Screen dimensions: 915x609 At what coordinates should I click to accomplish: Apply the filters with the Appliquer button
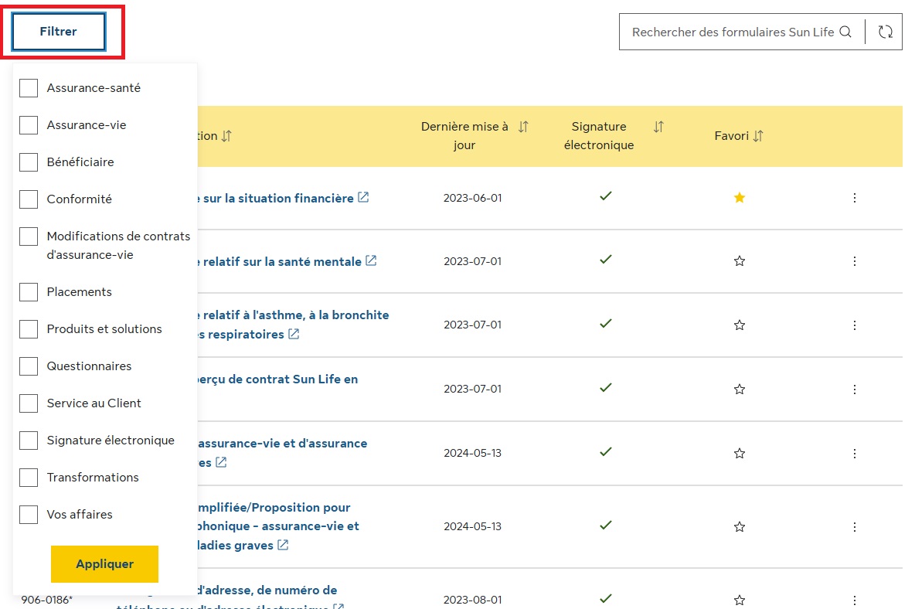coord(104,564)
